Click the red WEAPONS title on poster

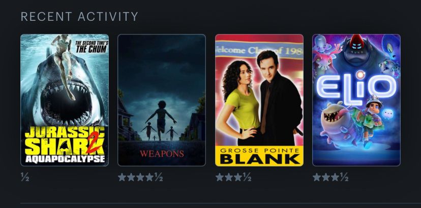point(162,154)
